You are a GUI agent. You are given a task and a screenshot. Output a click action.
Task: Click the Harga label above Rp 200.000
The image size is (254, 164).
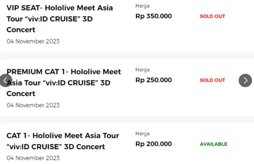click(x=142, y=134)
